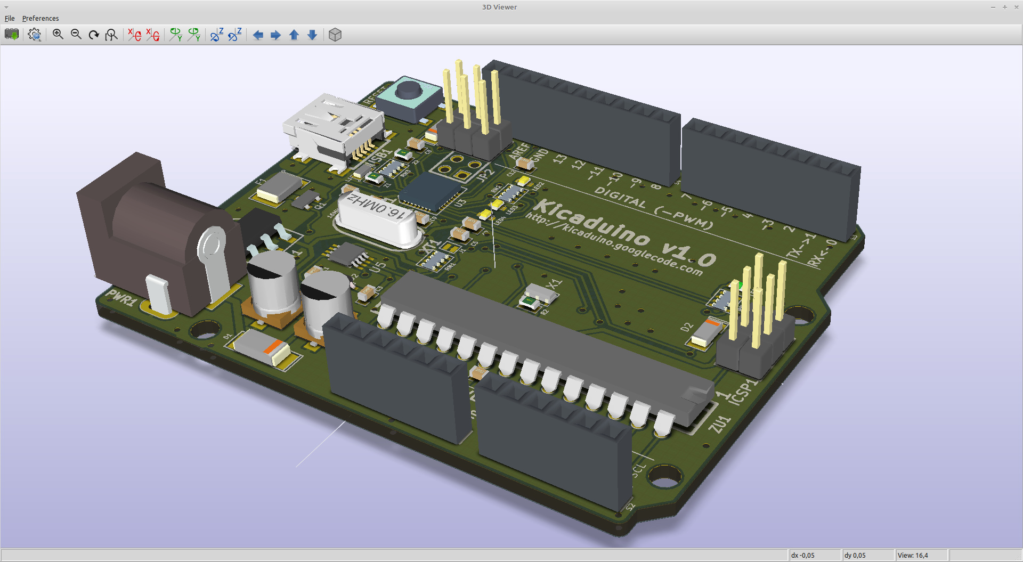This screenshot has height=562, width=1023.
Task: Open the Preferences menu
Action: pos(41,18)
